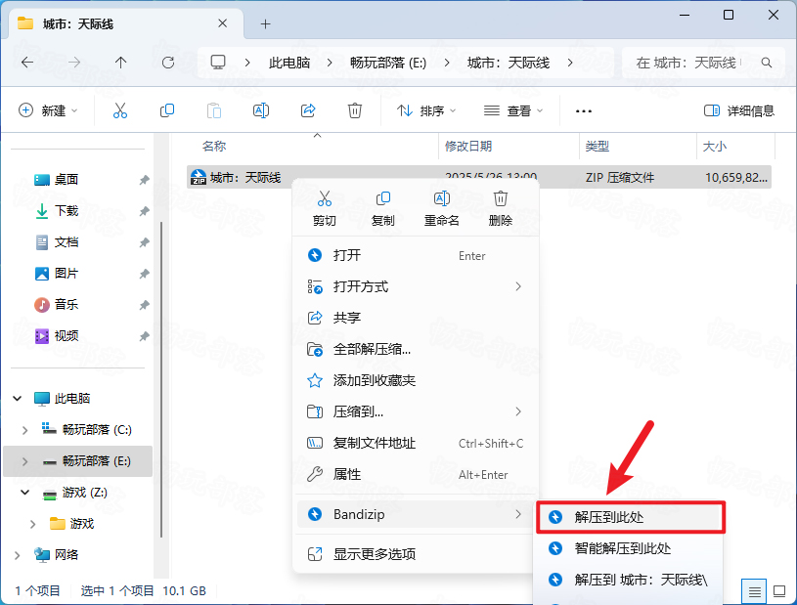Switch to details view in the status bar

click(755, 591)
